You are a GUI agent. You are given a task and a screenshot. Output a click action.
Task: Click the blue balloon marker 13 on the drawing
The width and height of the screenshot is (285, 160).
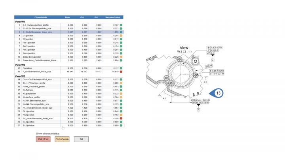(218, 93)
